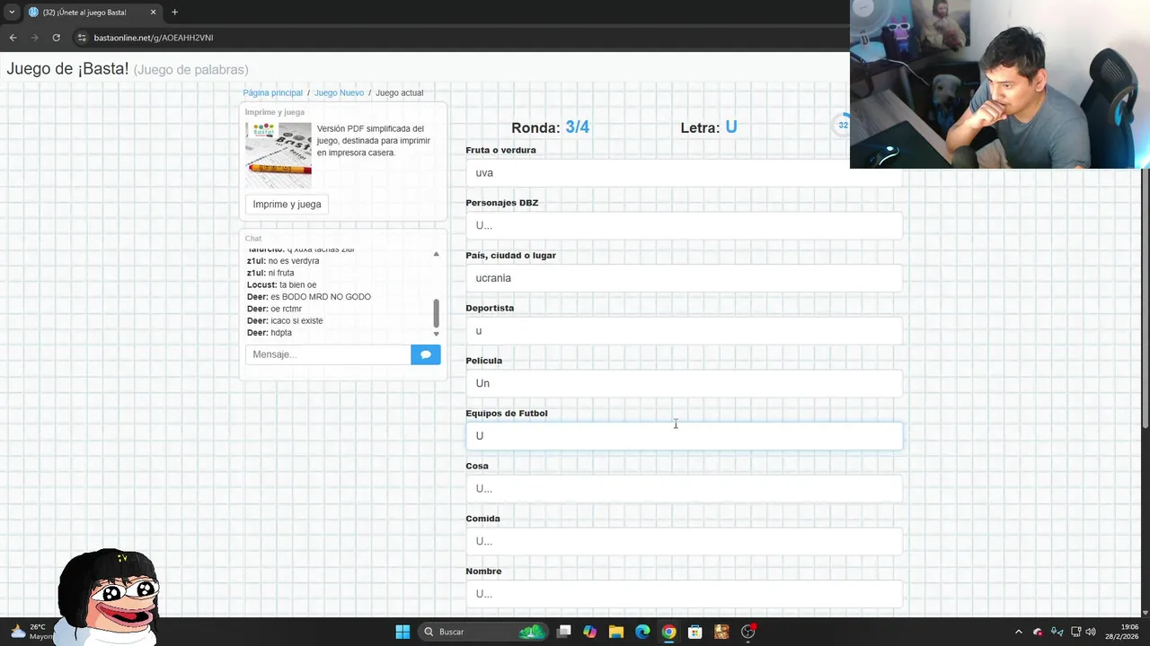
Task: Open a new browser tab
Action: [174, 13]
